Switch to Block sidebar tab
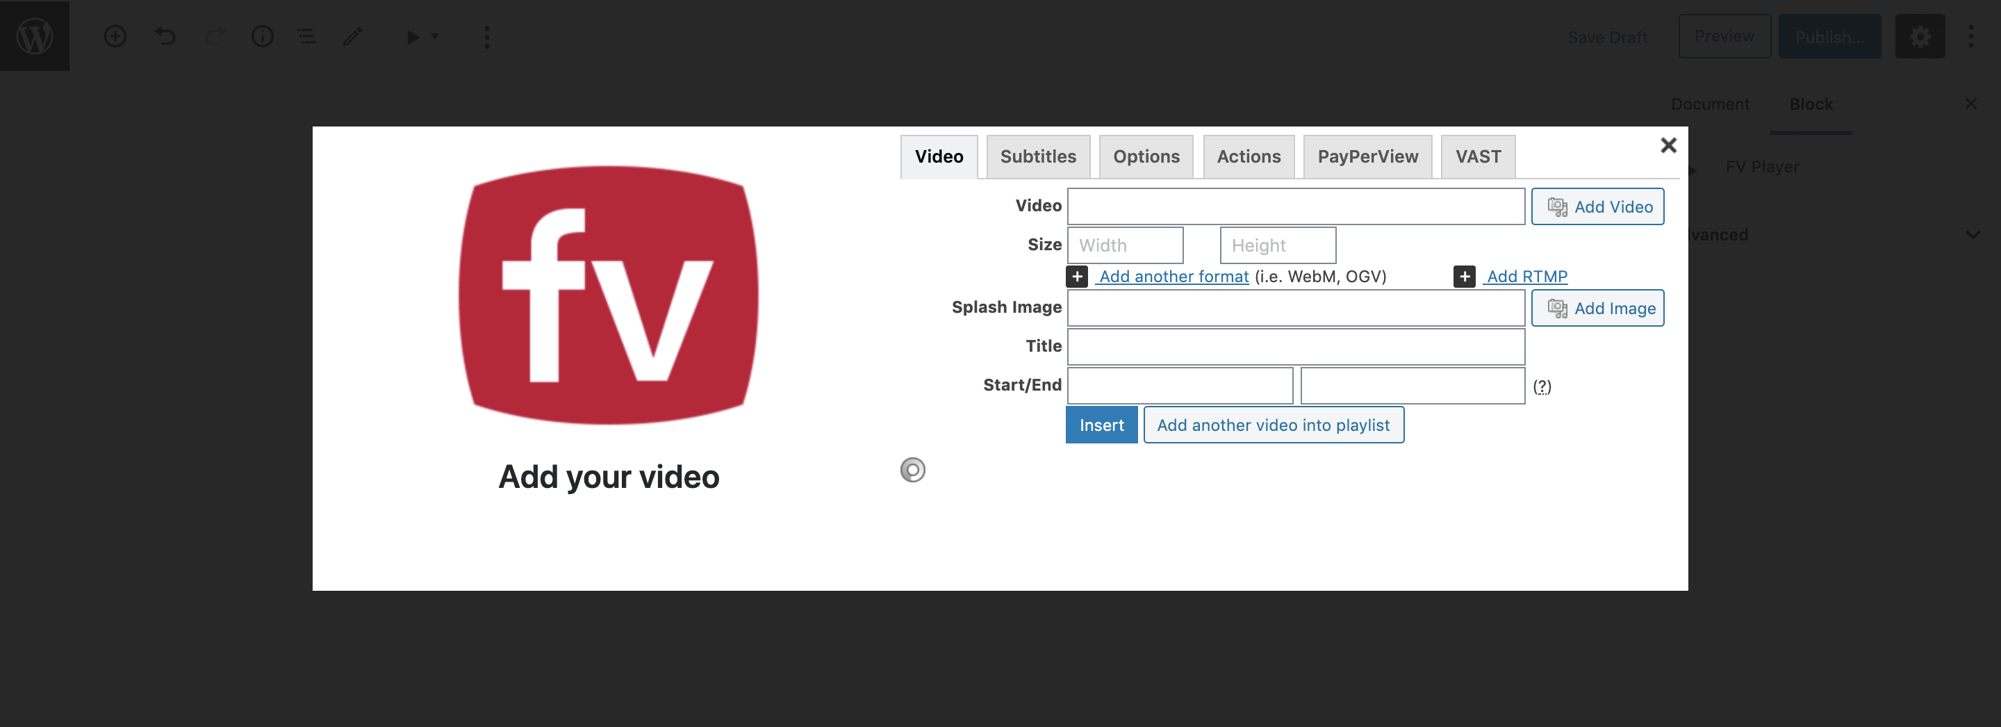 1811,104
